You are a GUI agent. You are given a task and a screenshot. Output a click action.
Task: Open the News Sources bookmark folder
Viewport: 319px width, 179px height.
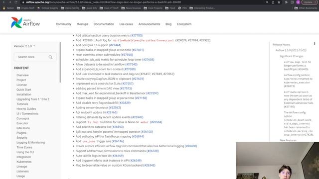131,8
